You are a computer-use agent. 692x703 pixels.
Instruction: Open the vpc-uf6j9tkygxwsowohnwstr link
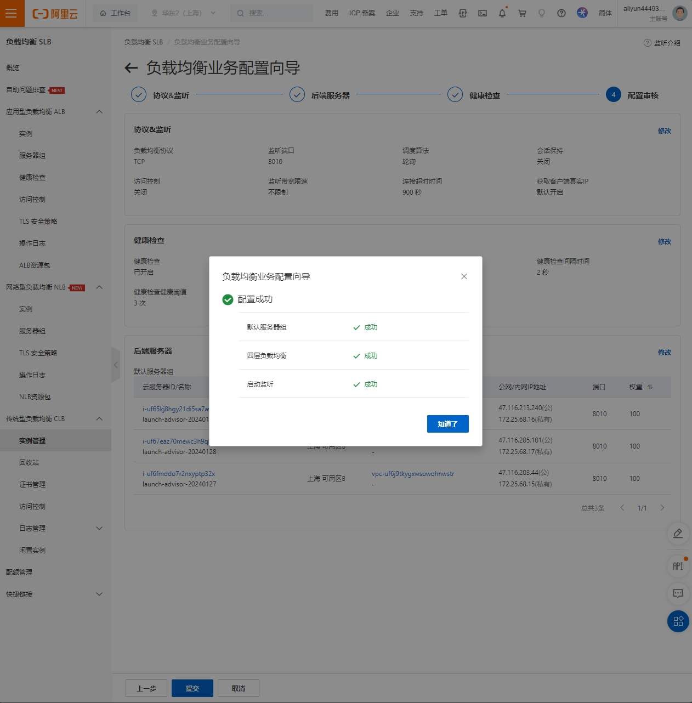click(x=413, y=474)
